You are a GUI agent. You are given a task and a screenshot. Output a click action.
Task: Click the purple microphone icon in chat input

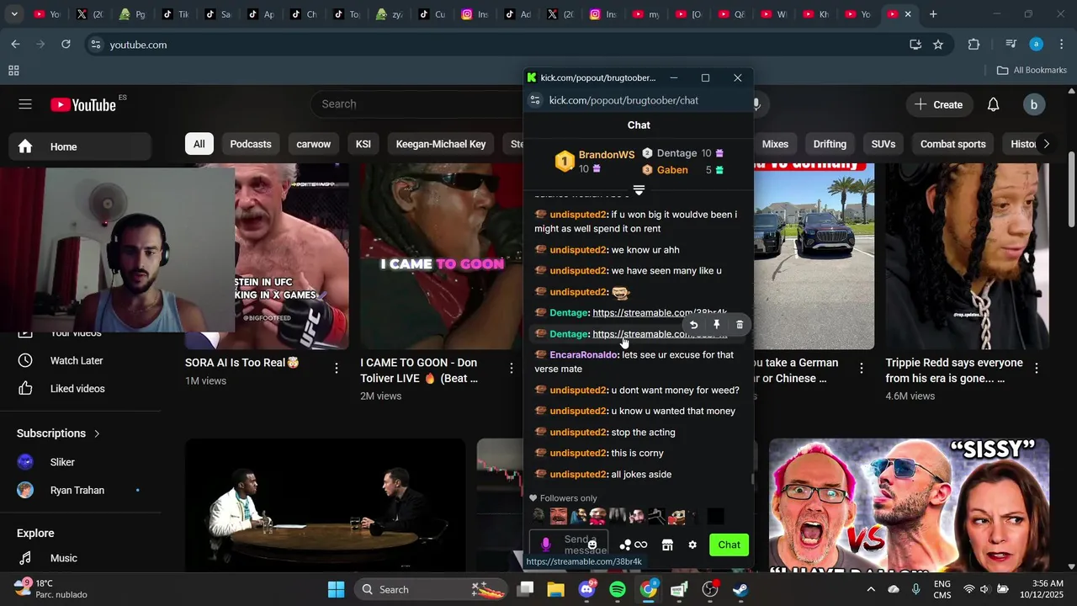coord(546,545)
